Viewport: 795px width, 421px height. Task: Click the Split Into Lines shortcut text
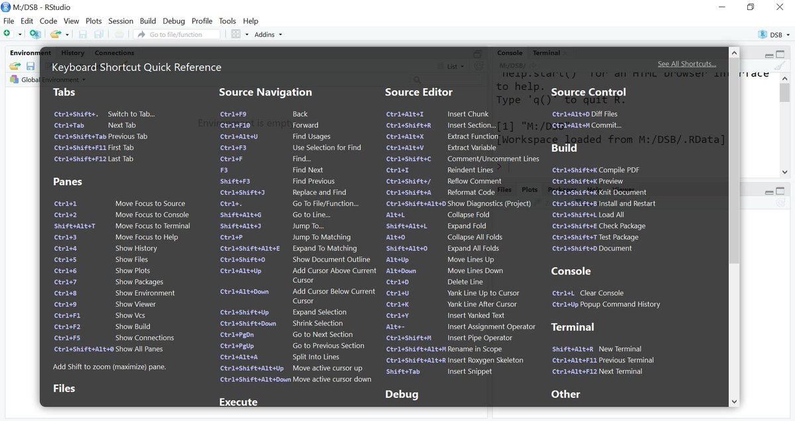coord(315,357)
